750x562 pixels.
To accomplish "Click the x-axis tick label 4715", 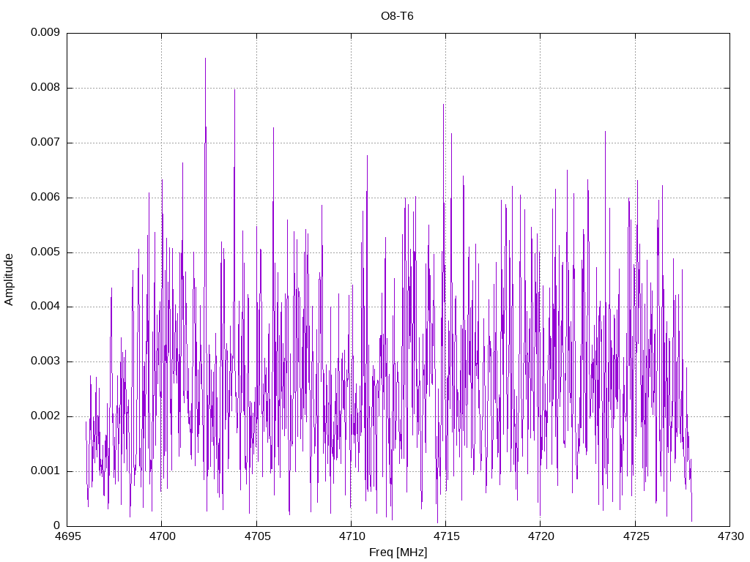I will point(446,536).
